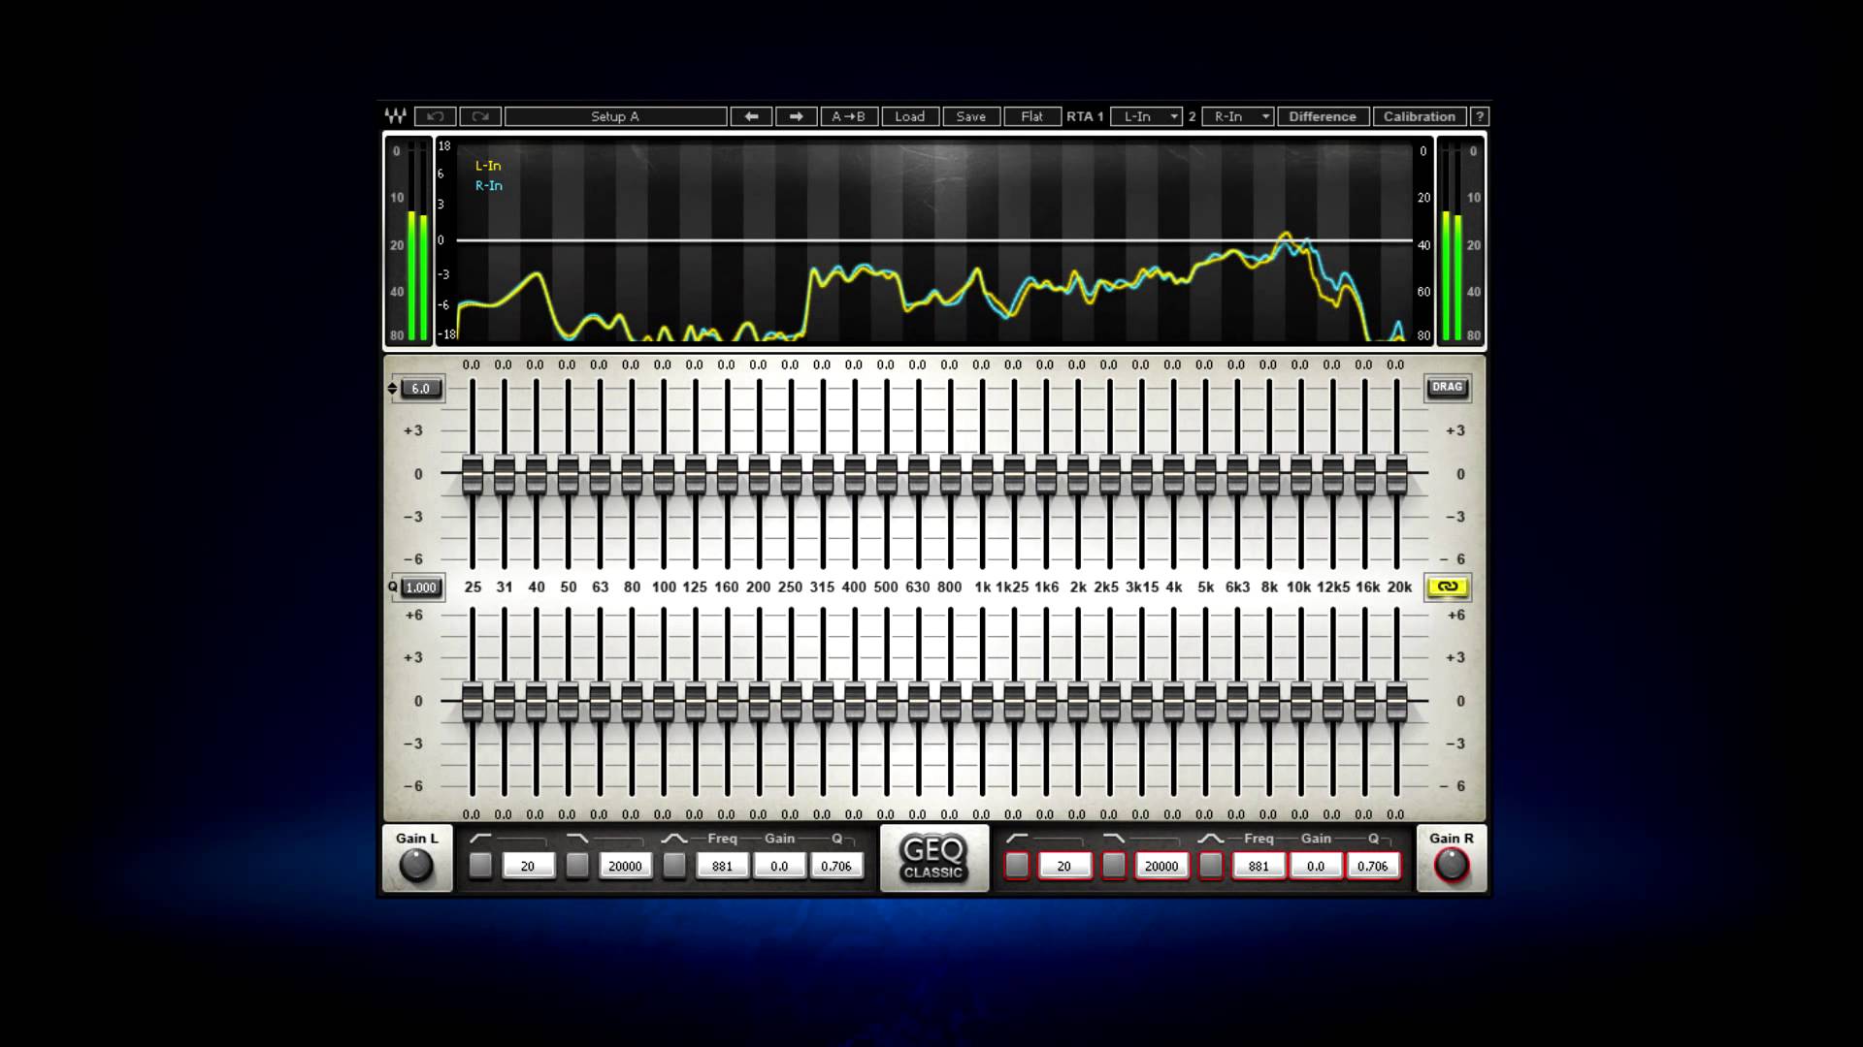Click the Waves logo icon
1863x1047 pixels.
(x=395, y=116)
